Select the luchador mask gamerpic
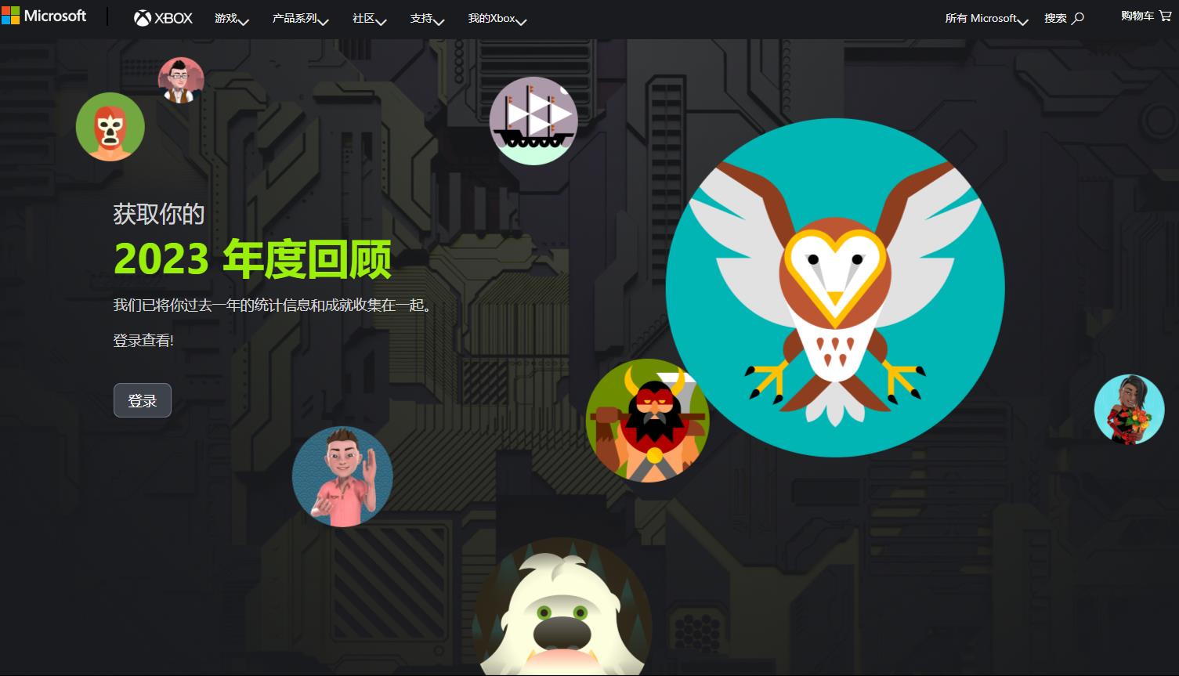Viewport: 1179px width, 676px height. point(110,126)
